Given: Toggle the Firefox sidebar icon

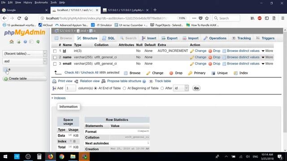Looking at the screenshot, I should [x=267, y=18].
